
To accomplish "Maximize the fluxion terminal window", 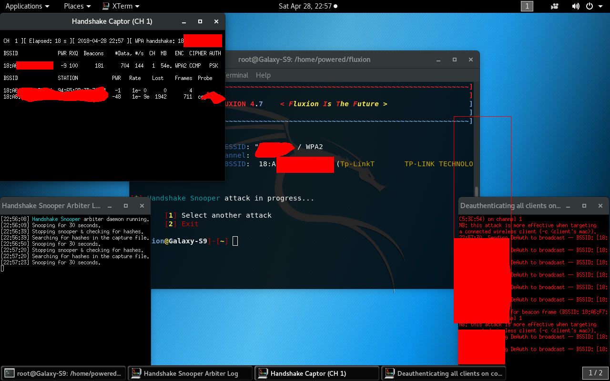I will tap(455, 60).
